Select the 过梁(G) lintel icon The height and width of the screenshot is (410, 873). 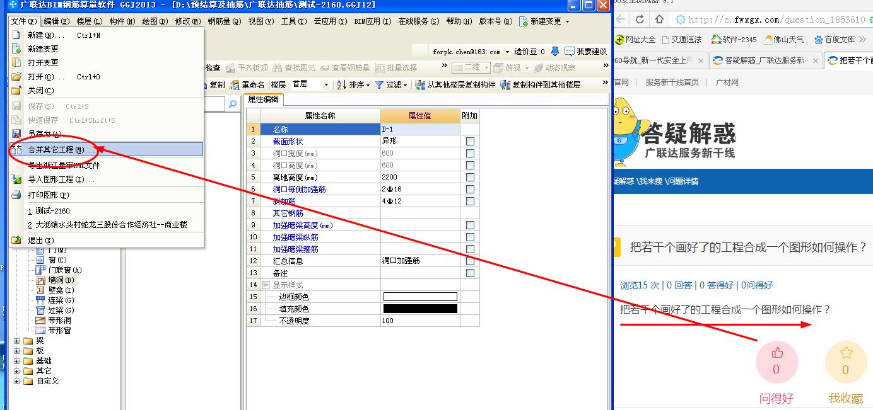coord(41,310)
